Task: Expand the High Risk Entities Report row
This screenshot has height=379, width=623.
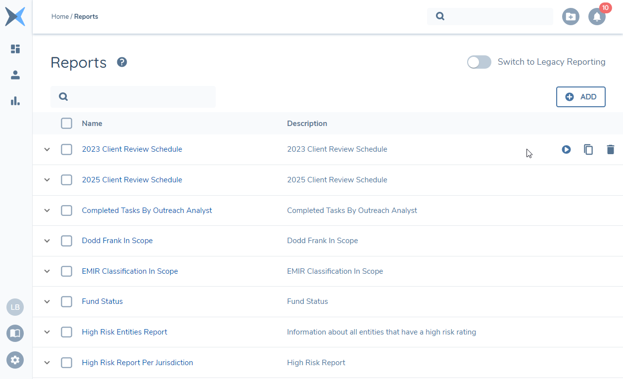Action: point(47,332)
